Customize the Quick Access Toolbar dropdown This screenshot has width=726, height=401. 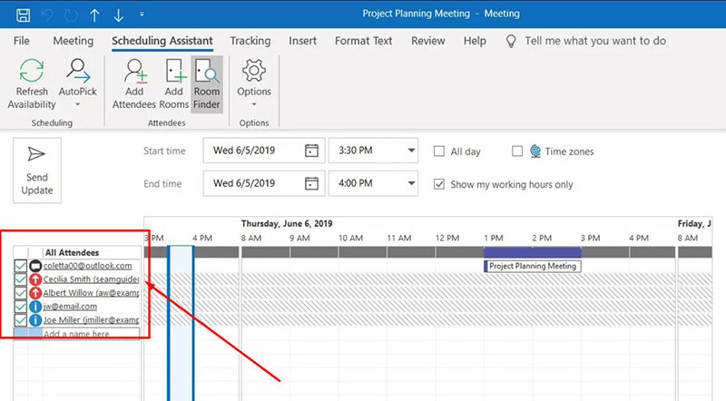pyautogui.click(x=142, y=15)
